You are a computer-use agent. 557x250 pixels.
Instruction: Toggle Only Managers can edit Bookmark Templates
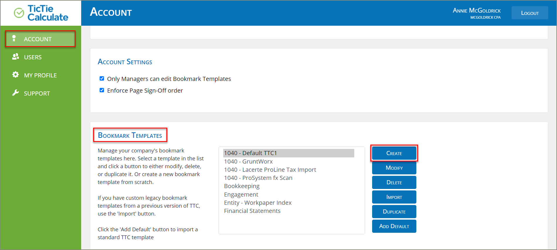click(x=102, y=79)
